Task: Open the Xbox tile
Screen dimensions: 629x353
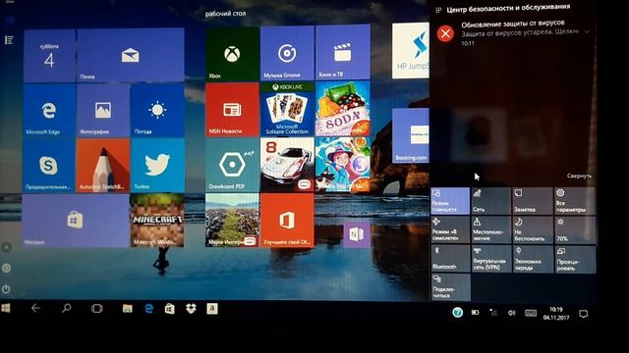Action: click(x=232, y=54)
